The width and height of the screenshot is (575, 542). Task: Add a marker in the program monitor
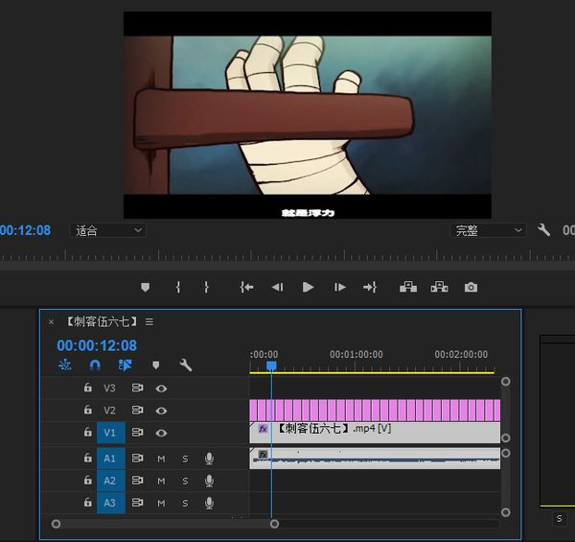coord(146,287)
